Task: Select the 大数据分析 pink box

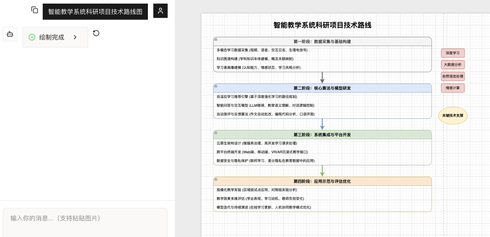Action: (x=453, y=65)
